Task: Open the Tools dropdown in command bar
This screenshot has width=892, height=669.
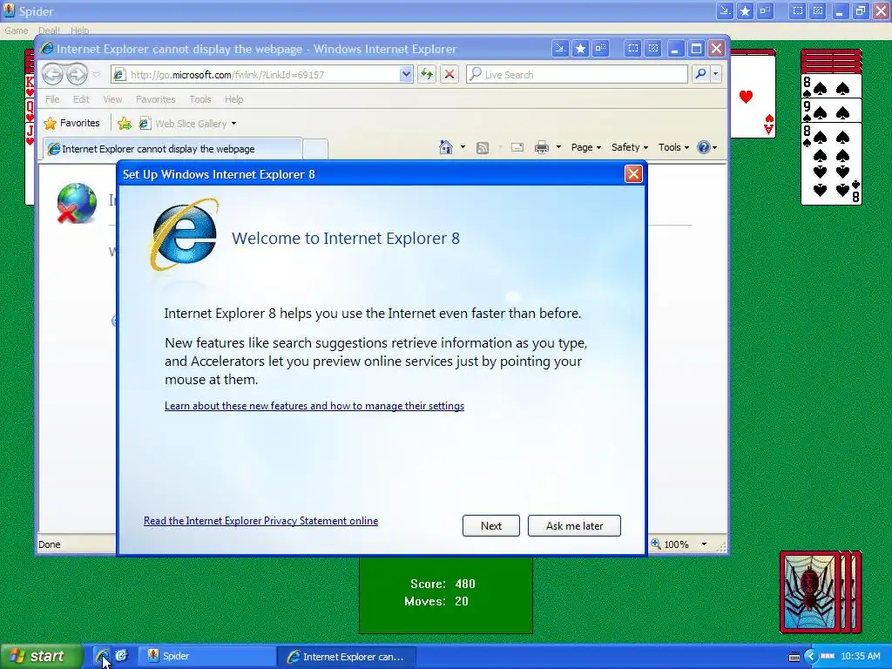Action: [x=673, y=147]
